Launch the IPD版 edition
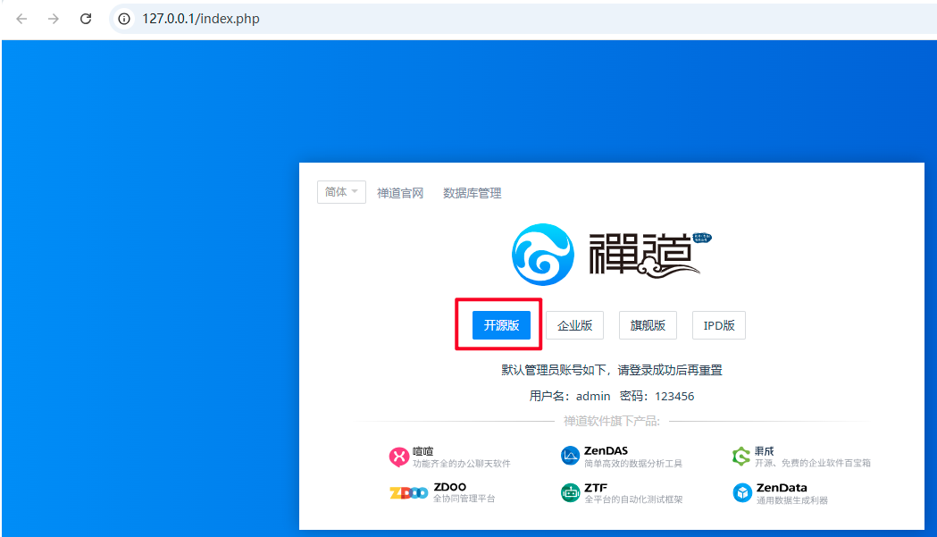The width and height of the screenshot is (937, 537). tap(719, 325)
